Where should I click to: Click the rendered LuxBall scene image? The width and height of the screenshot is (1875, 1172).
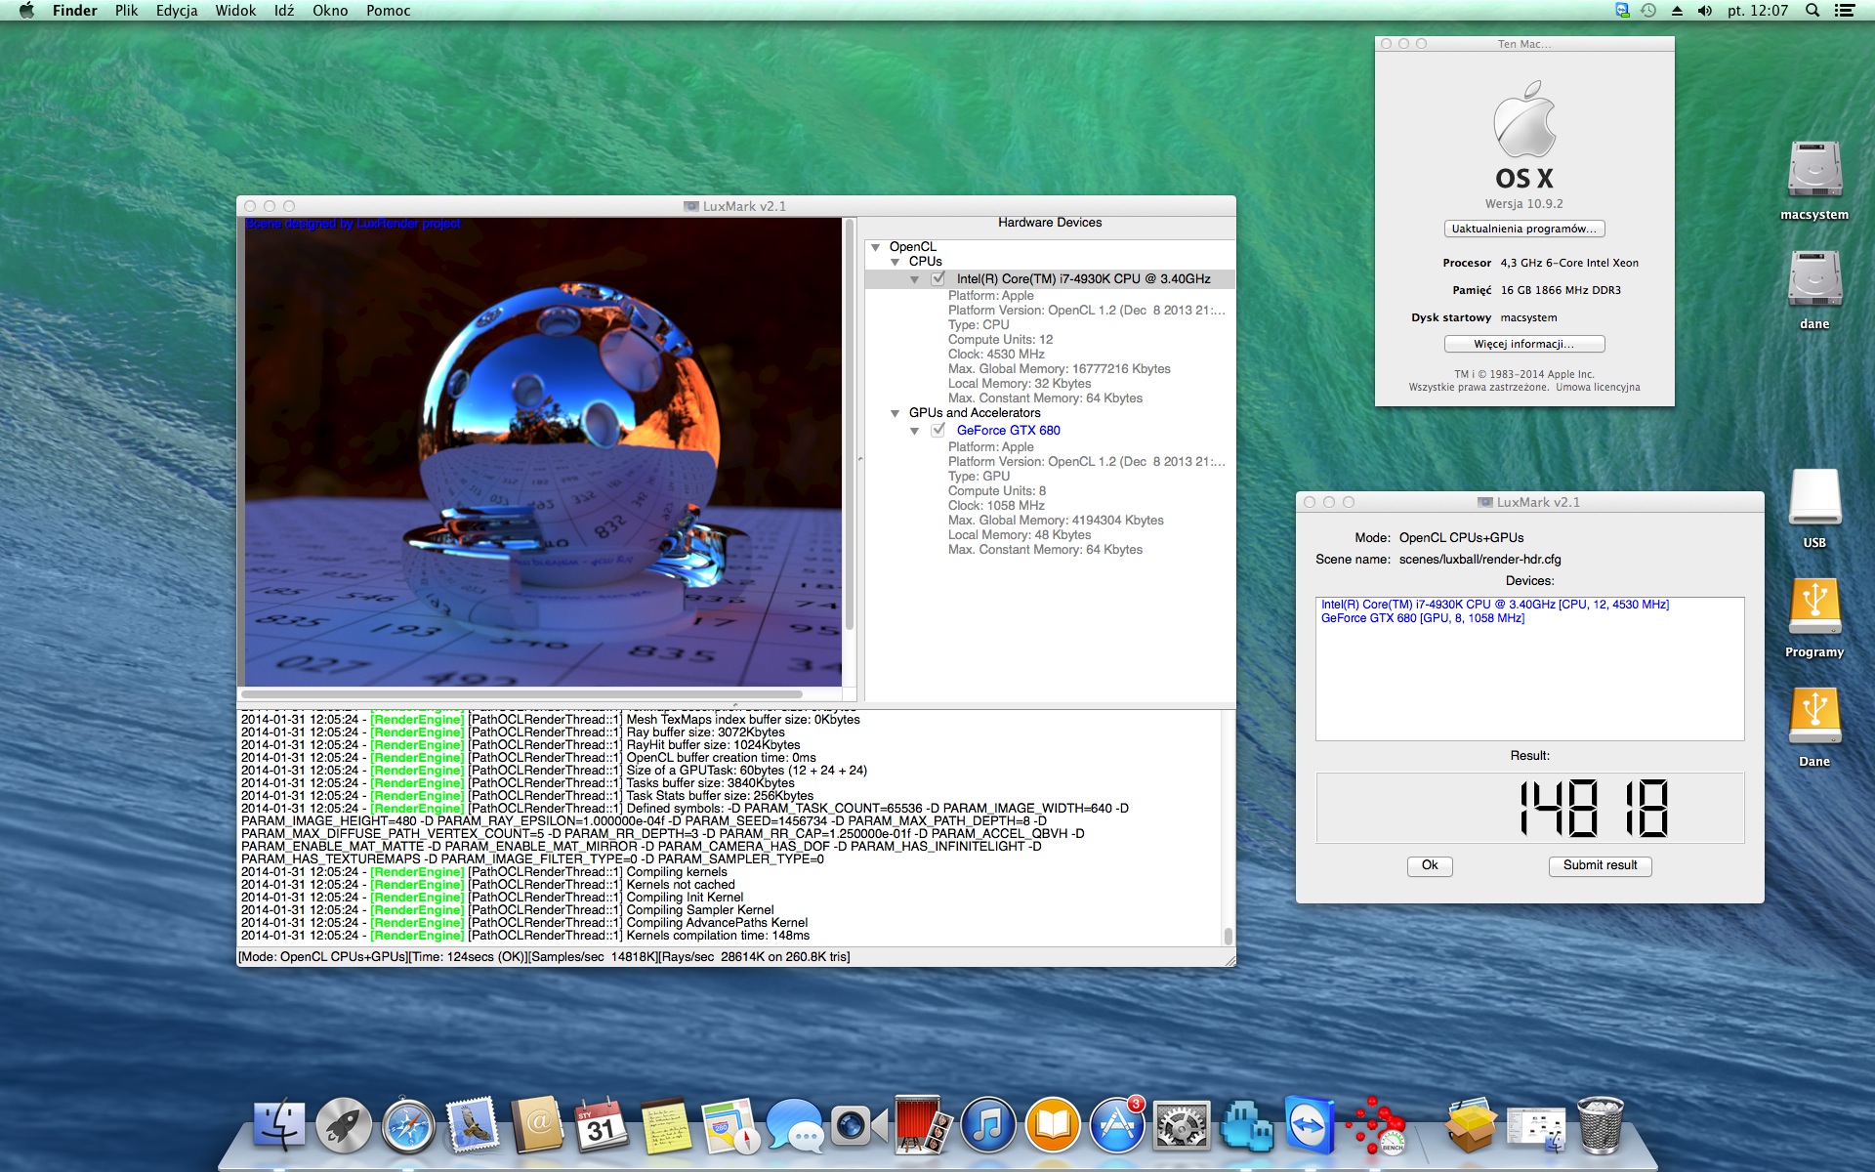543,451
